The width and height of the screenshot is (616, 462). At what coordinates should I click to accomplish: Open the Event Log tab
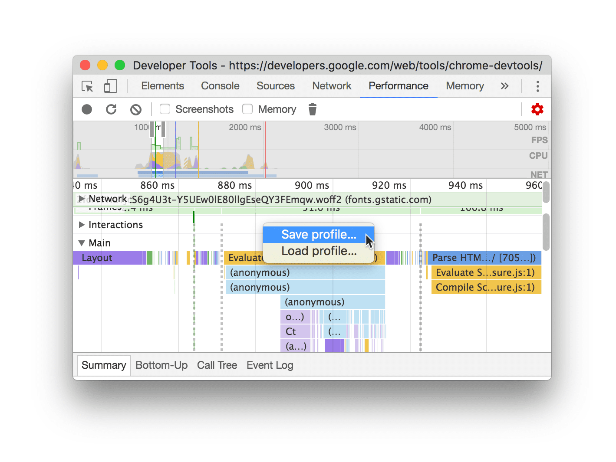pyautogui.click(x=270, y=365)
